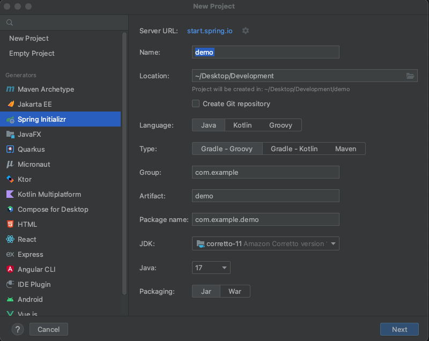Open help with question mark button
Image resolution: width=429 pixels, height=341 pixels.
click(18, 329)
